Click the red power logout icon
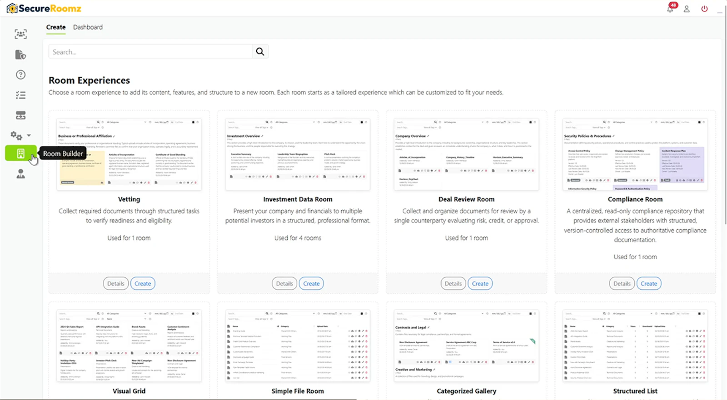This screenshot has height=400, width=727. tap(704, 9)
